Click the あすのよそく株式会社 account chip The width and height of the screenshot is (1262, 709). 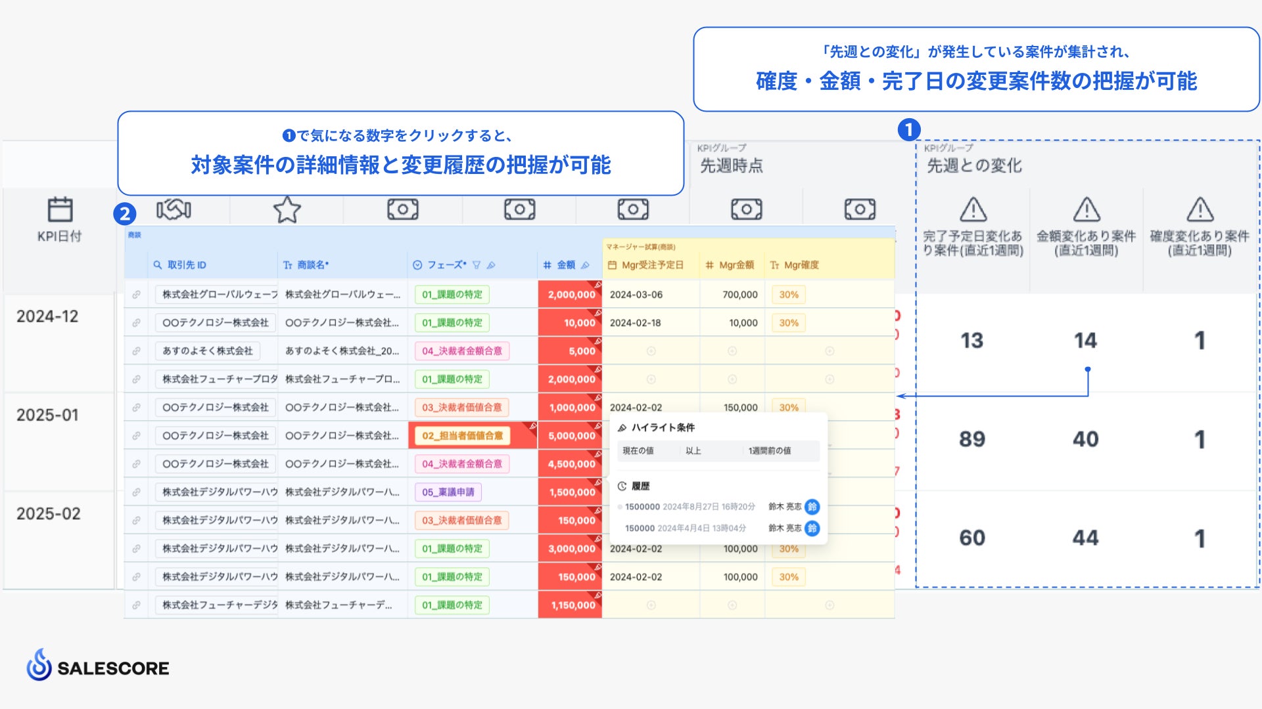click(x=208, y=351)
